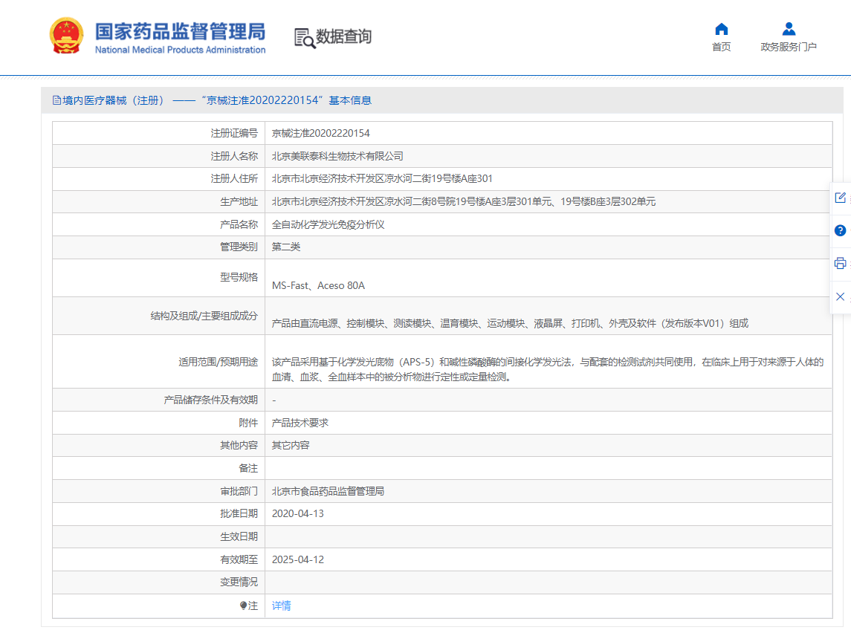Click the 管理类别 row label
Viewport: 851px width, 630px height.
239,247
